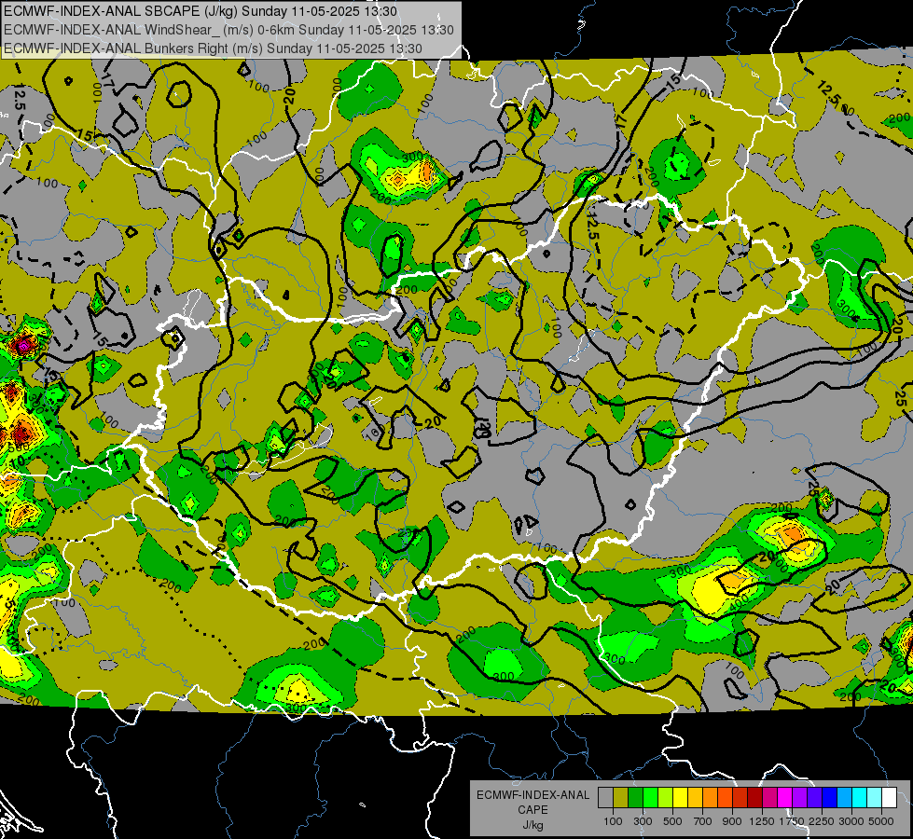Screen dimensions: 913x839
Task: Click the legend title ECMWF-INDEX-ANAL
Action: click(533, 795)
